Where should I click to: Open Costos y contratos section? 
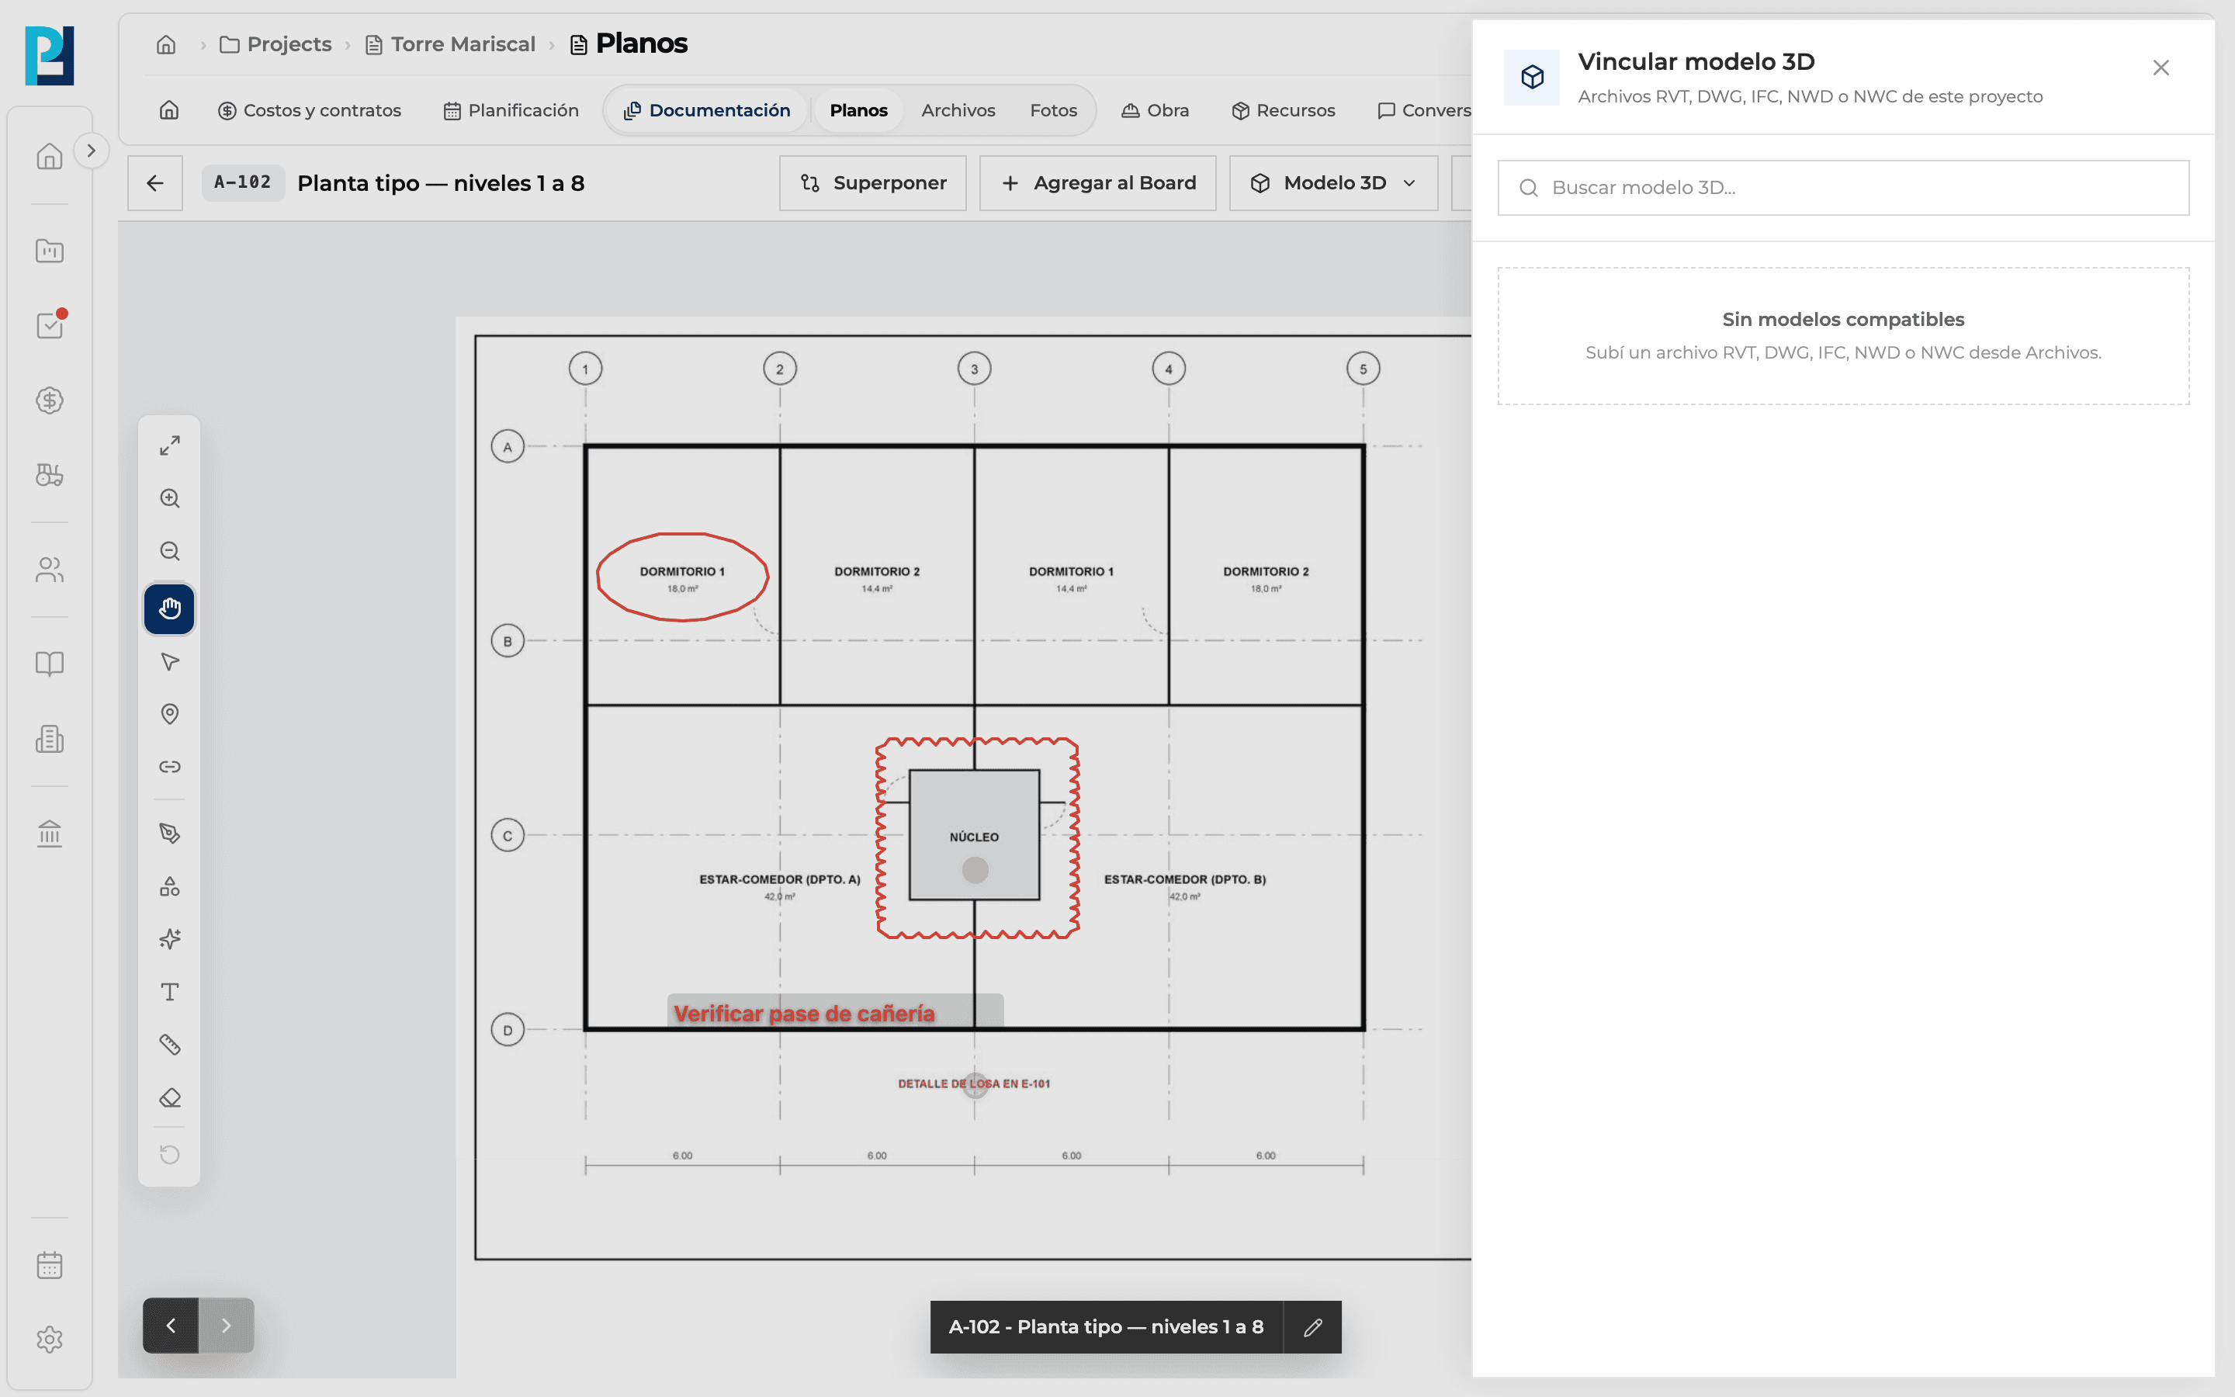pos(310,110)
